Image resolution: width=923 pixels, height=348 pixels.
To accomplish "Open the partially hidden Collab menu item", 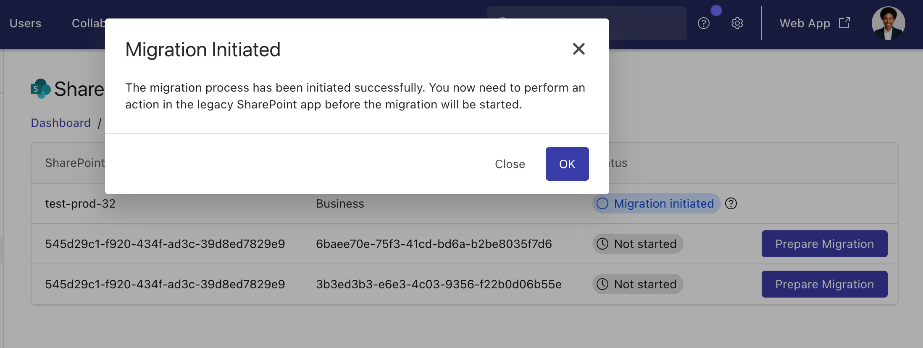I will pos(88,23).
